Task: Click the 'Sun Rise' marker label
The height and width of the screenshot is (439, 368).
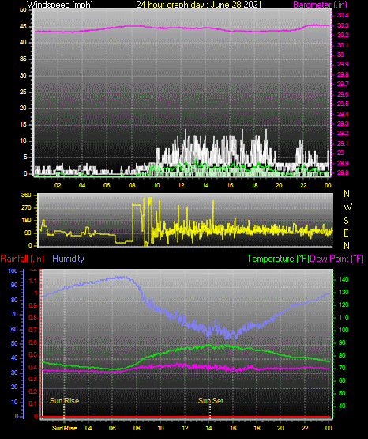Action: click(x=65, y=401)
